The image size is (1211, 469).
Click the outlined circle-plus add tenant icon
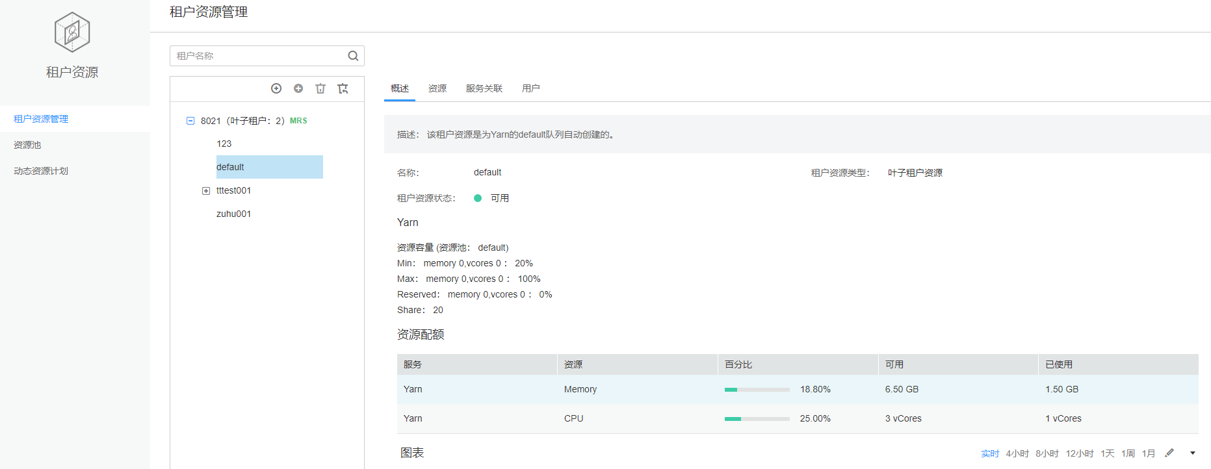276,88
